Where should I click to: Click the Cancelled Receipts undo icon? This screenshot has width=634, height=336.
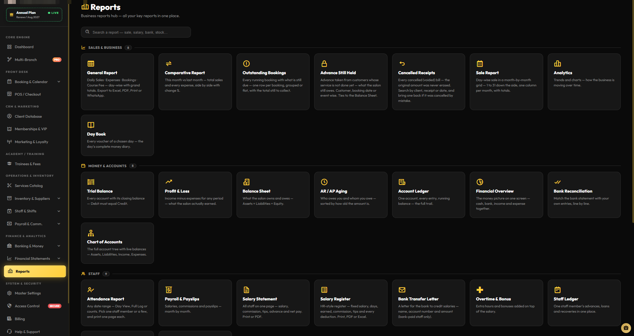402,64
